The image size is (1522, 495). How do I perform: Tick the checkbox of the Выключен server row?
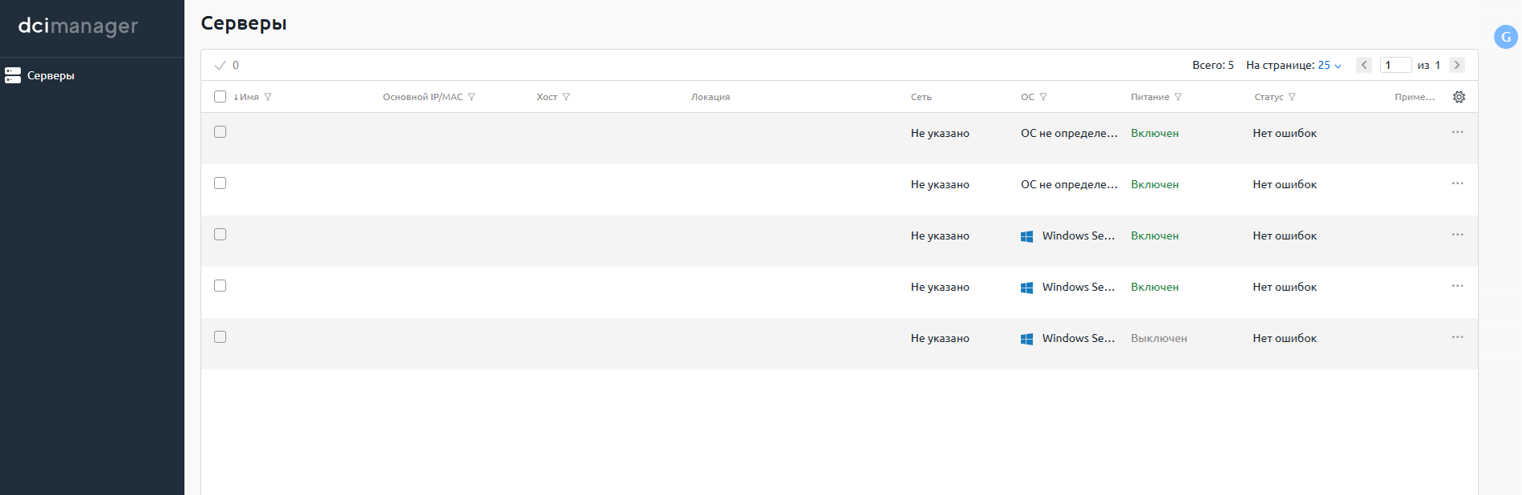click(220, 337)
